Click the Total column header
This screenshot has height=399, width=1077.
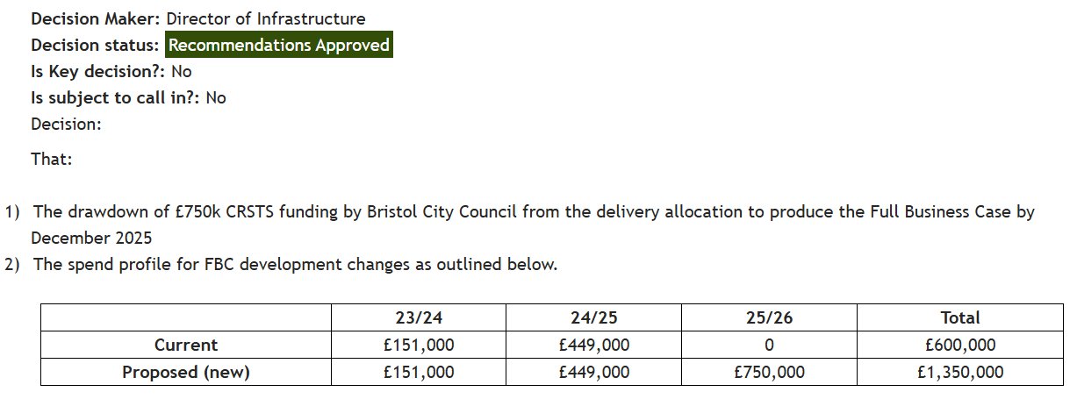(959, 317)
